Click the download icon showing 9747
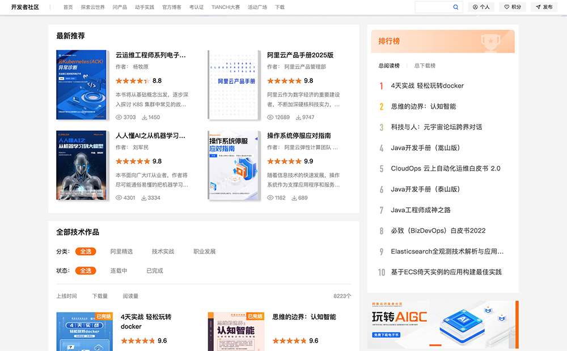Image resolution: width=567 pixels, height=351 pixels. [x=298, y=117]
